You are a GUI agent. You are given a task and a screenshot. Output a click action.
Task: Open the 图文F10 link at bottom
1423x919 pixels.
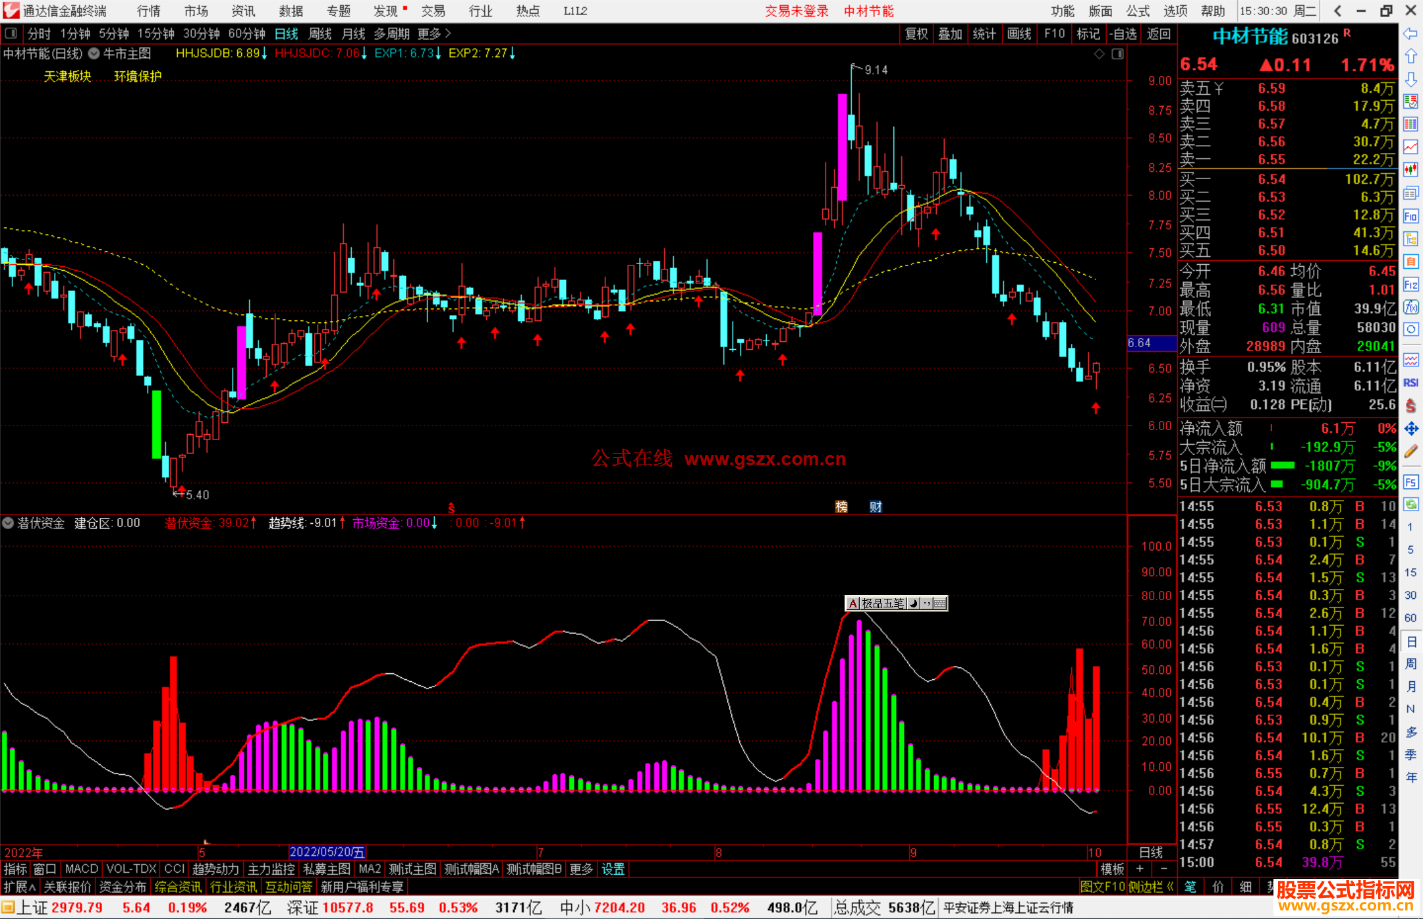click(x=1102, y=887)
